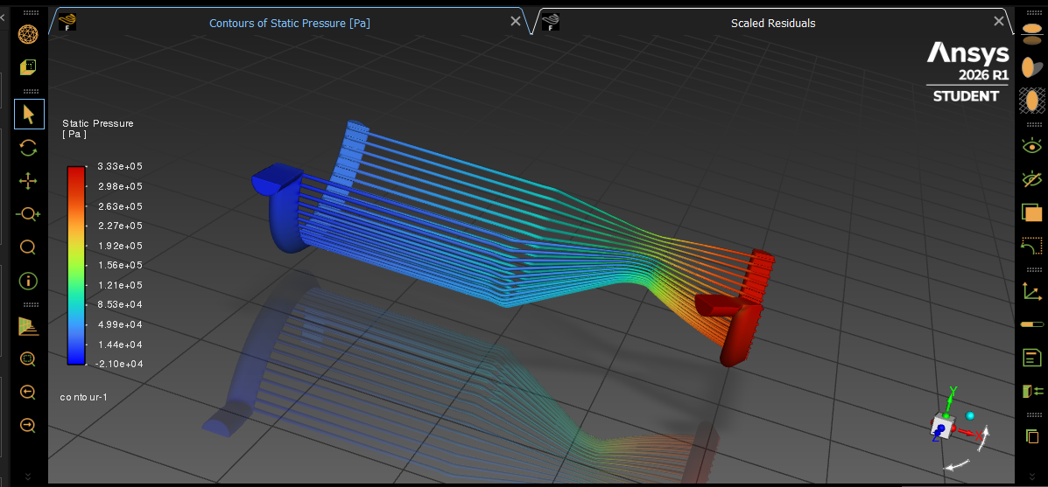The width and height of the screenshot is (1048, 487).
Task: Expand the left toolbar overflow chevron
Action: pos(28,477)
